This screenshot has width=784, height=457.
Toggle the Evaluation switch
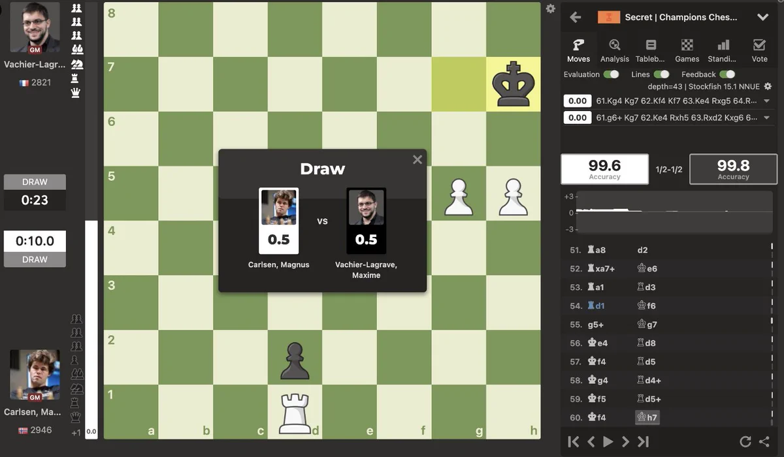point(611,74)
